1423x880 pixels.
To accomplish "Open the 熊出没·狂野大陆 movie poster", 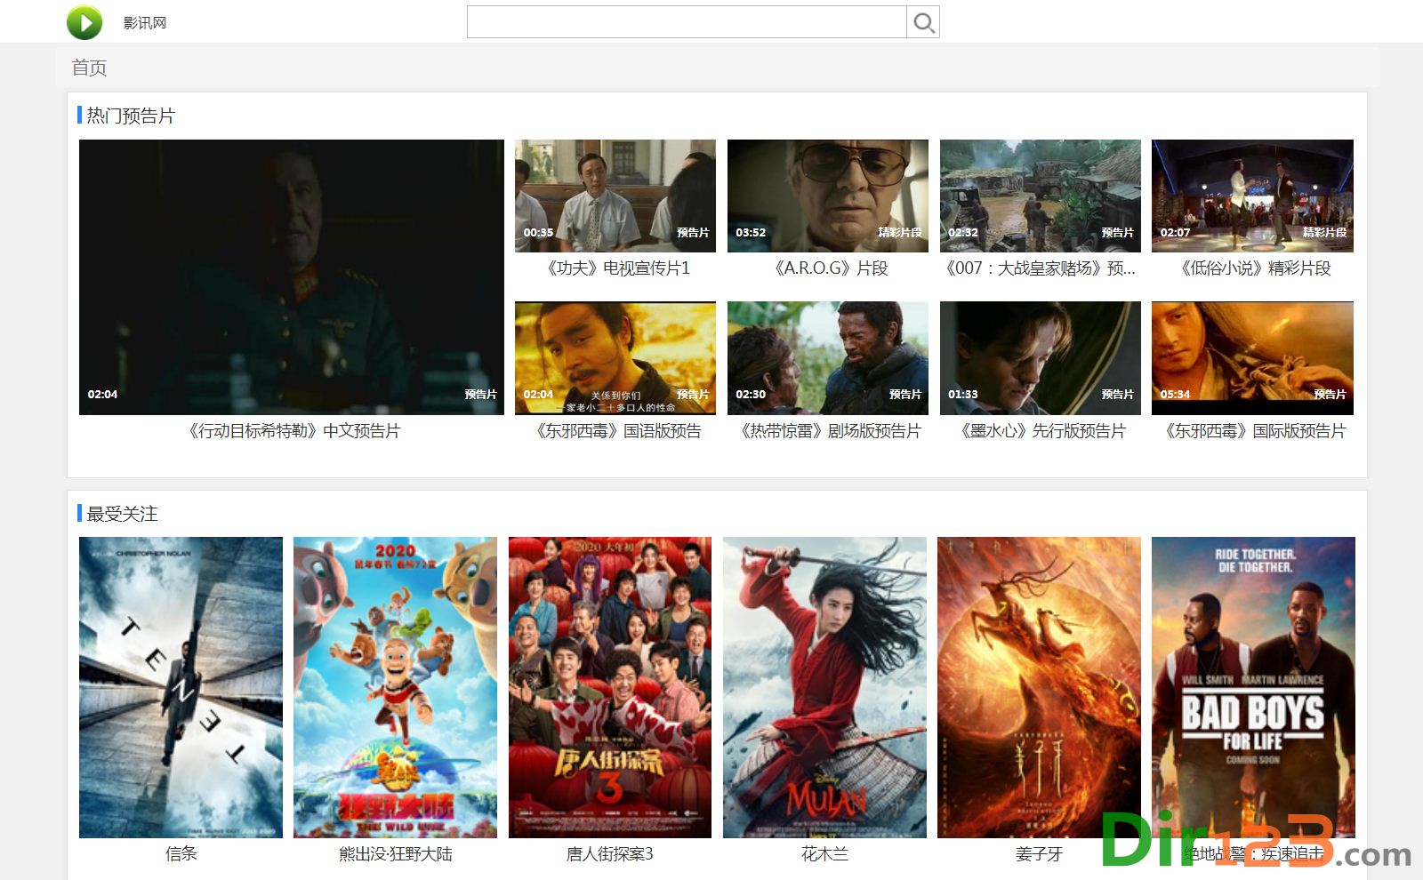I will 395,686.
